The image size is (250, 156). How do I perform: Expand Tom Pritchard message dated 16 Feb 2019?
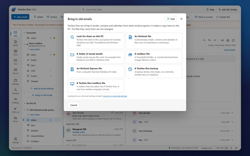[232, 131]
